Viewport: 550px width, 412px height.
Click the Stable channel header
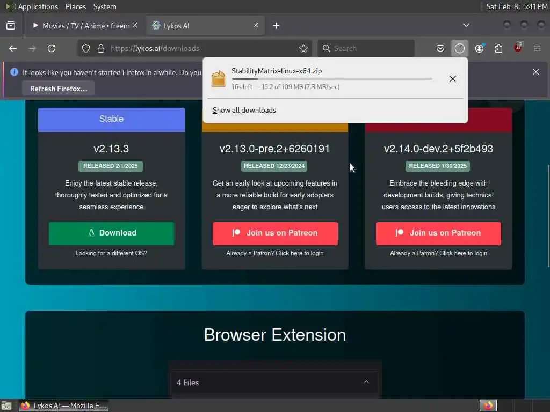111,120
